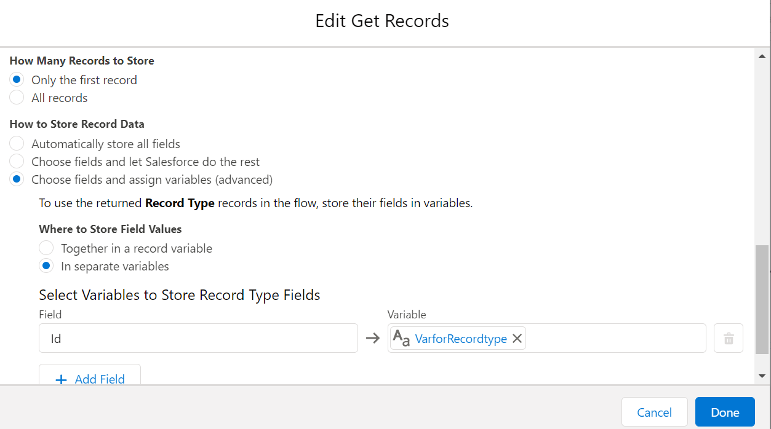Click the scrollbar up arrow
The image size is (771, 429).
pos(762,55)
